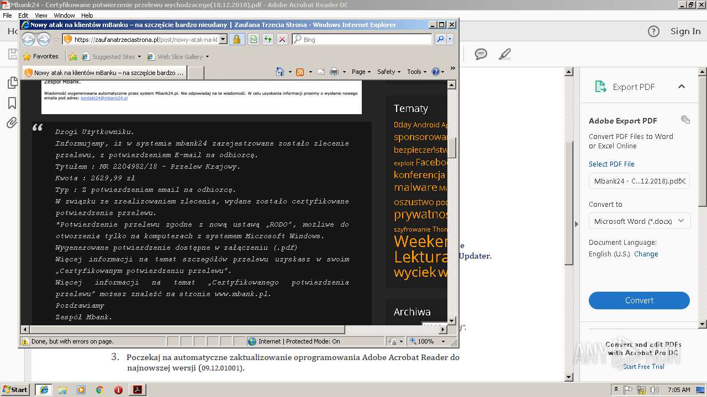Screen dimensions: 707x397
Task: Open Acrobat View menu
Action: click(x=41, y=15)
